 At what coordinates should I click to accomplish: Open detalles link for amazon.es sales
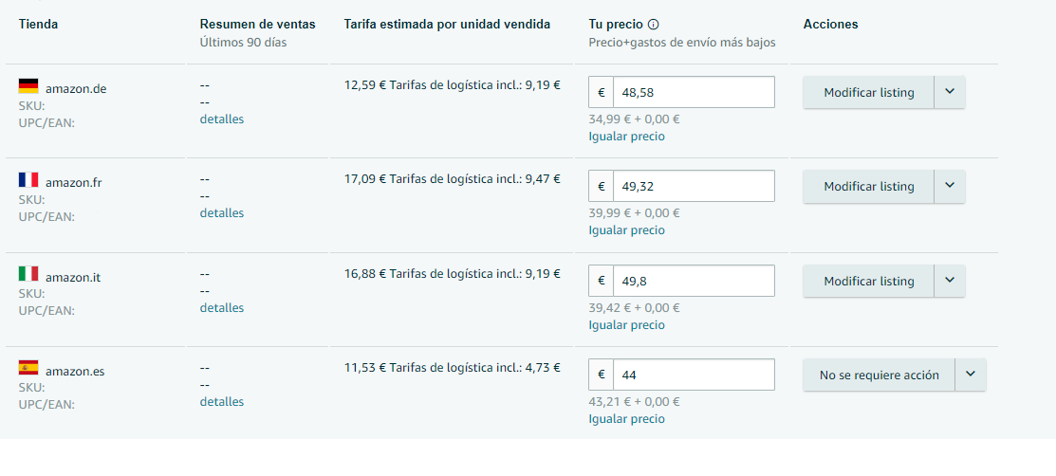[x=221, y=401]
